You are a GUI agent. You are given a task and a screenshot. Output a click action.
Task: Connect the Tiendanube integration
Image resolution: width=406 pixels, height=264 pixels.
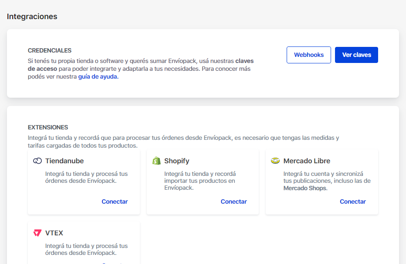point(115,201)
